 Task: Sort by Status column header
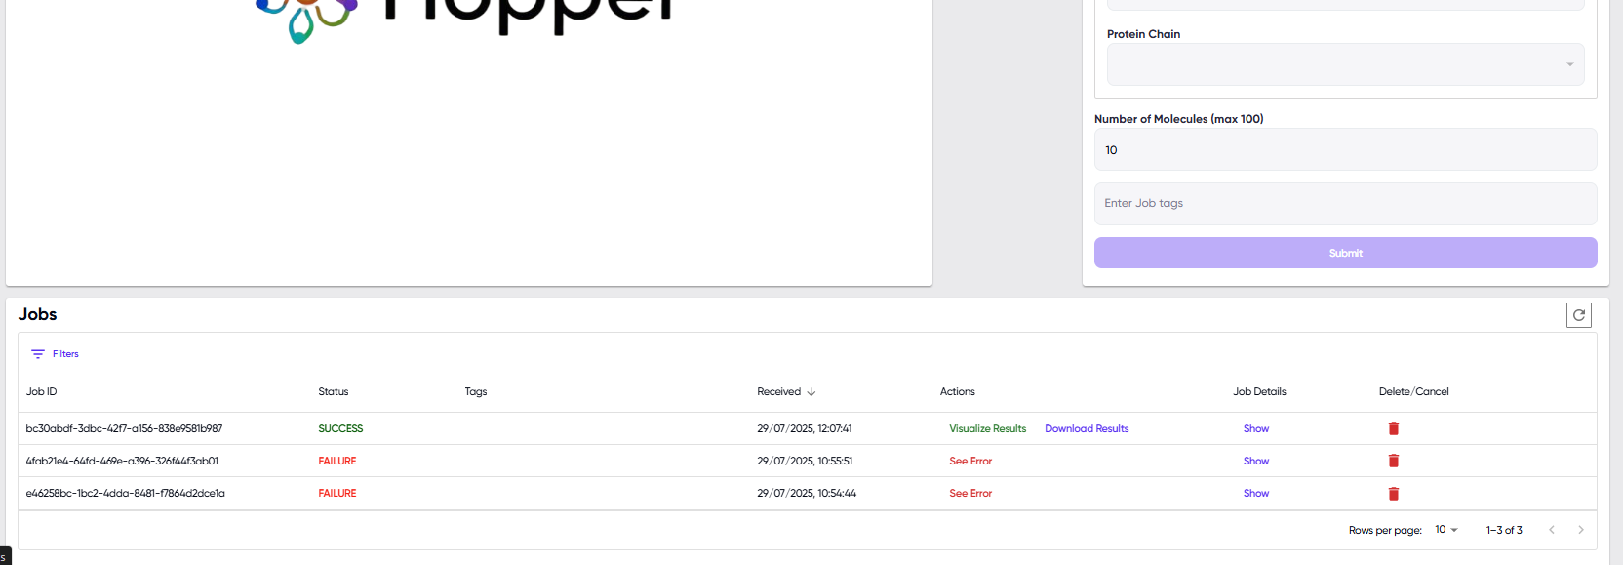(x=333, y=391)
